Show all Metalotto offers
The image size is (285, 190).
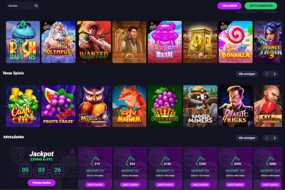point(247,138)
